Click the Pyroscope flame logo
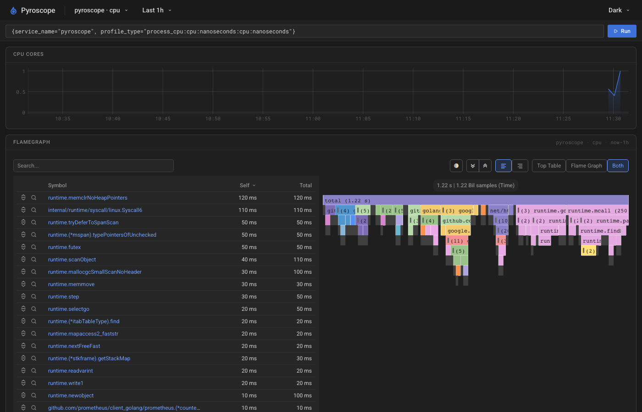642x412 pixels. (x=13, y=11)
